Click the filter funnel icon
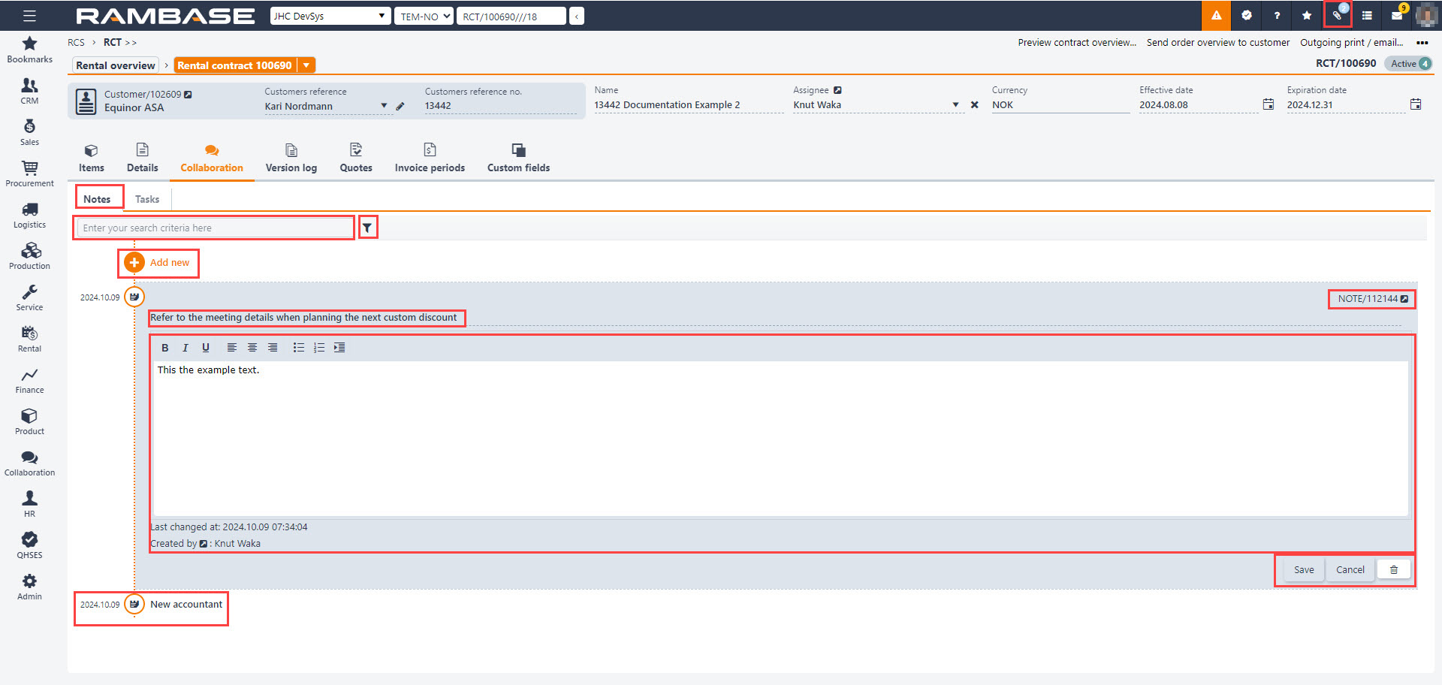Screen dimensions: 1442x685 tap(367, 228)
